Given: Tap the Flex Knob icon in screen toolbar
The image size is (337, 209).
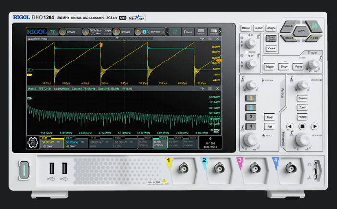Looking at the screenshot, I should tap(213, 32).
